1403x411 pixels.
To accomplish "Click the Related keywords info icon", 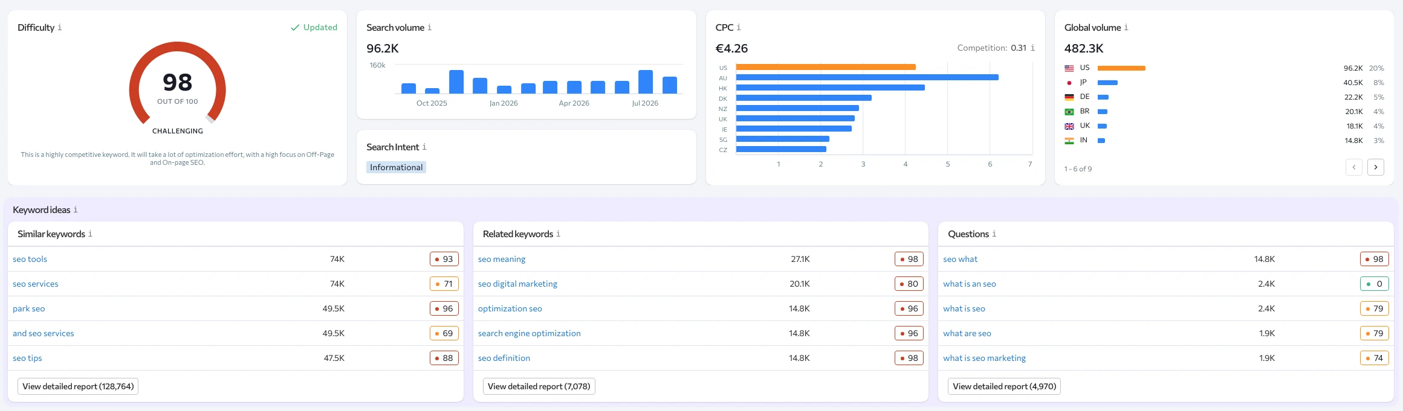I will [559, 234].
